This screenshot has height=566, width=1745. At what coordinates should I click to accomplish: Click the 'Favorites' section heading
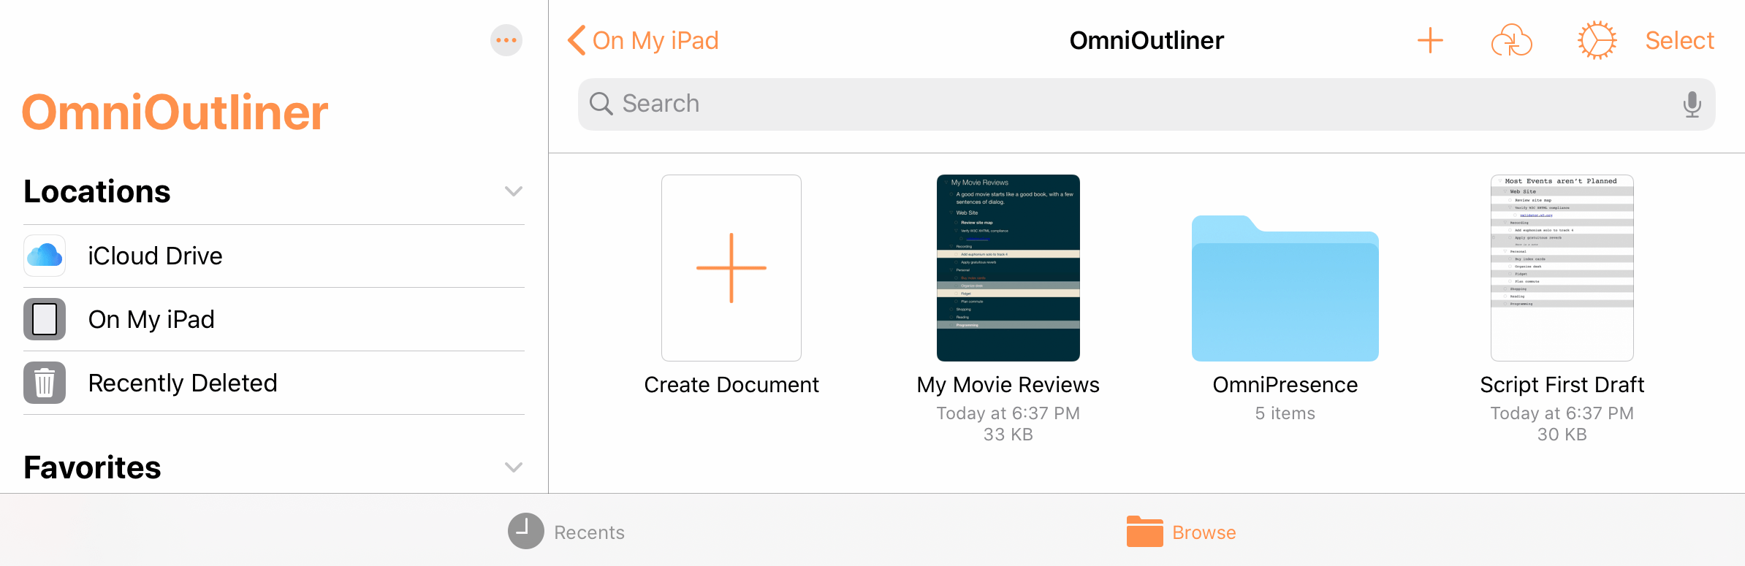[92, 467]
